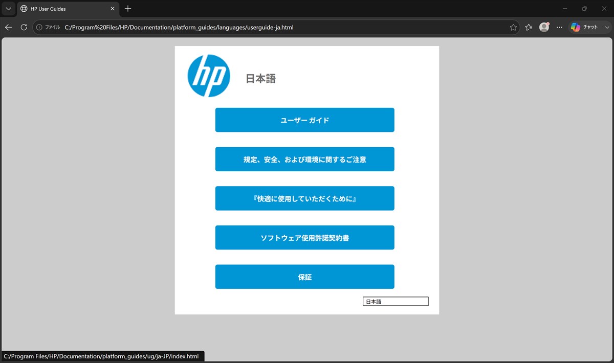The image size is (614, 363).
Task: Click the file info icon in address bar
Action: click(39, 27)
